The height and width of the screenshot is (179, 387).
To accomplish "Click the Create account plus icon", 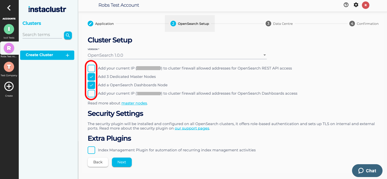I will coord(9,87).
